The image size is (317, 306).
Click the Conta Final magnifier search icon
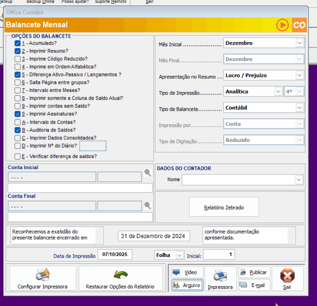(x=147, y=206)
